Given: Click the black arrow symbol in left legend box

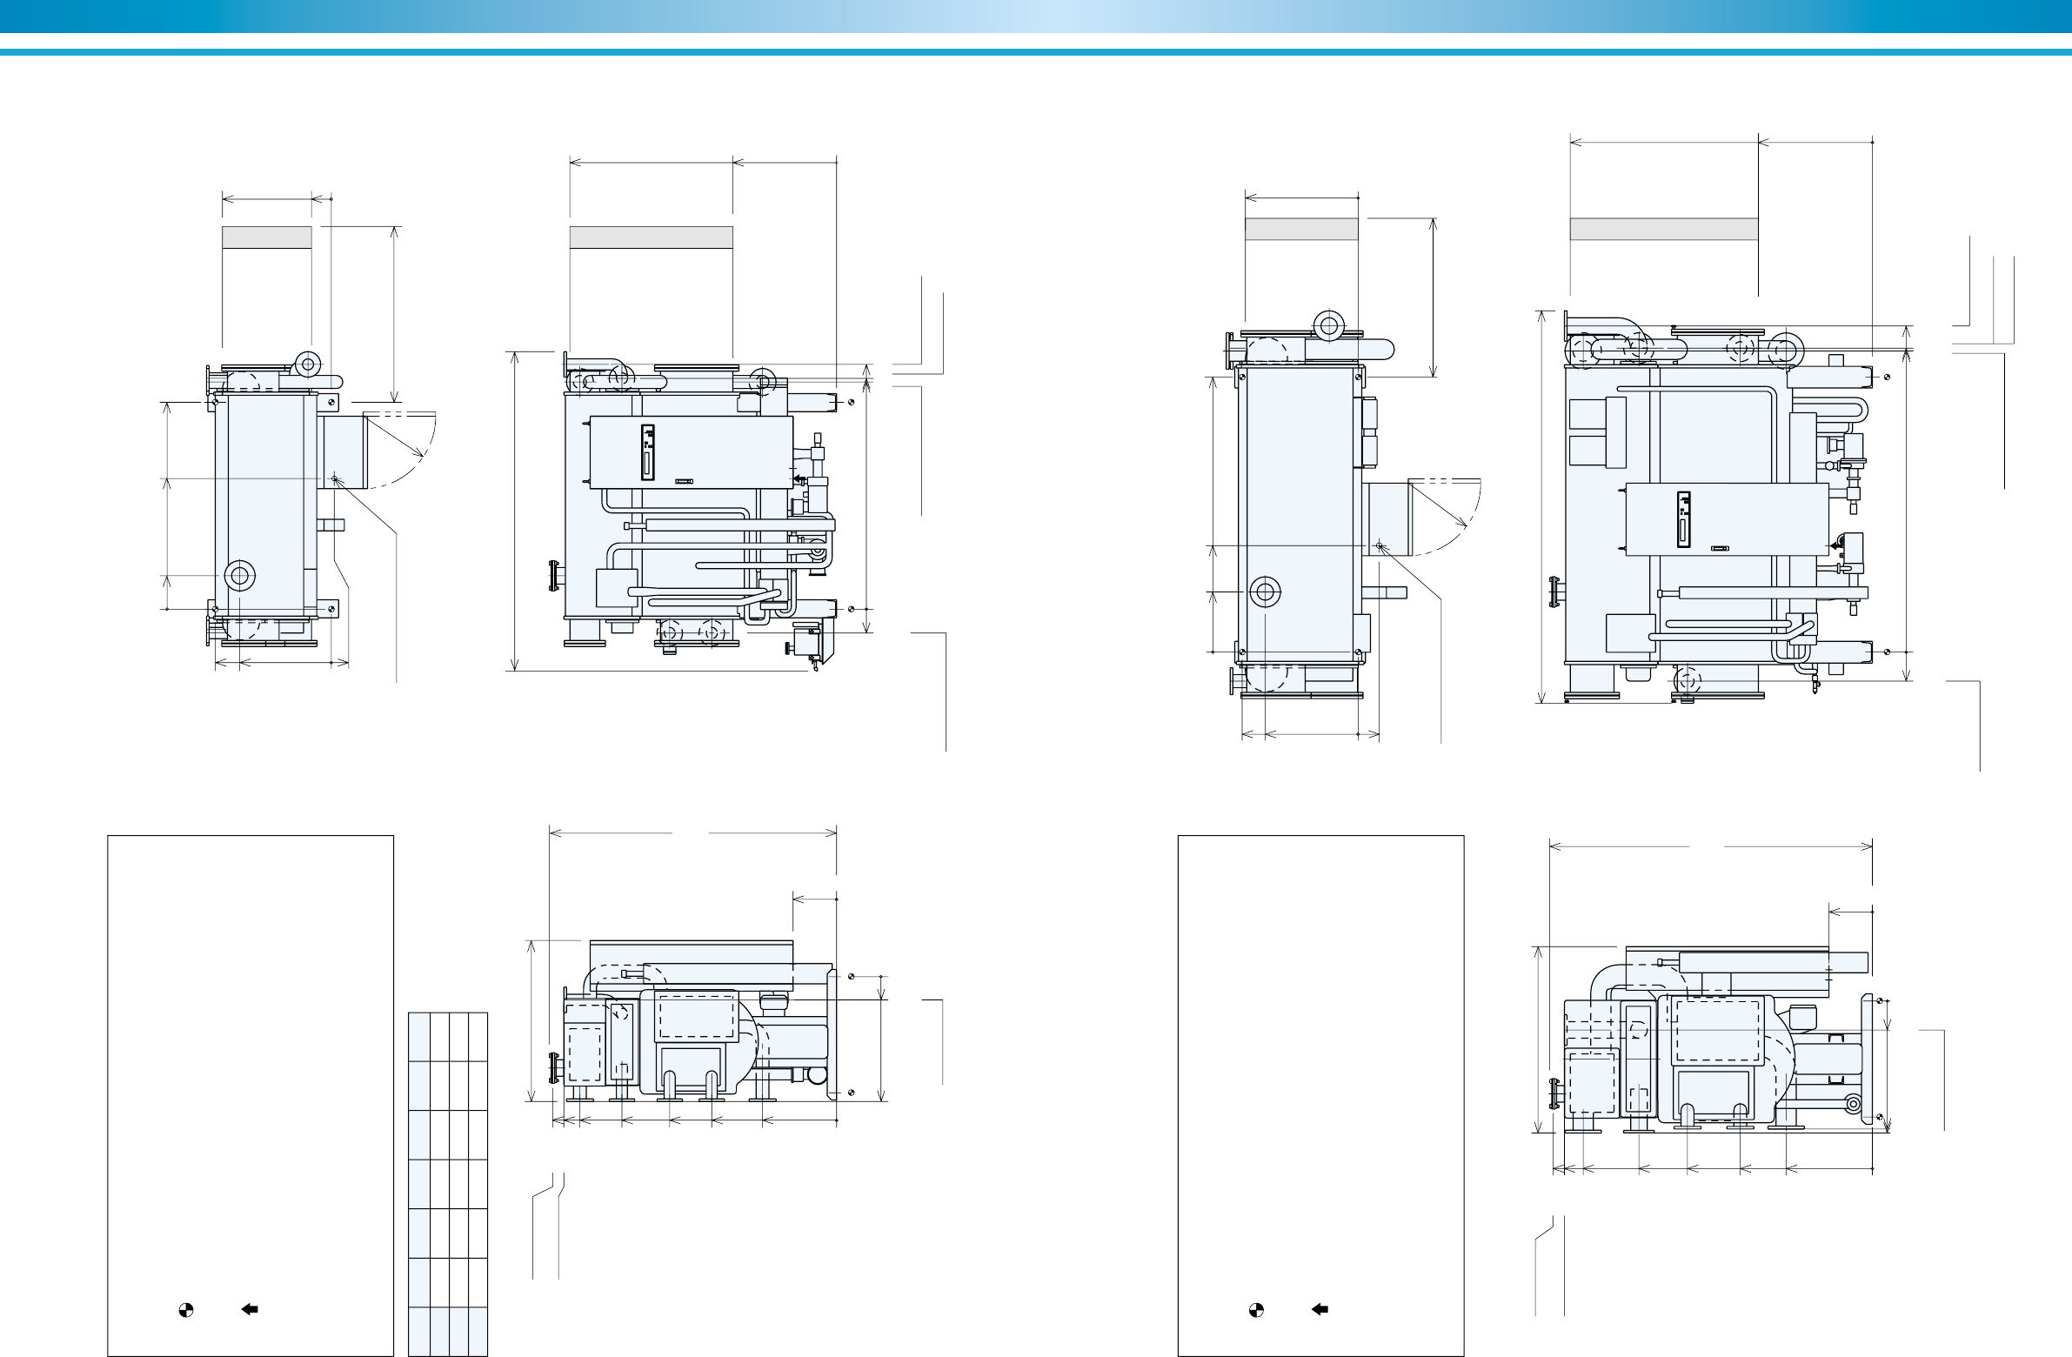Looking at the screenshot, I should (x=250, y=1309).
